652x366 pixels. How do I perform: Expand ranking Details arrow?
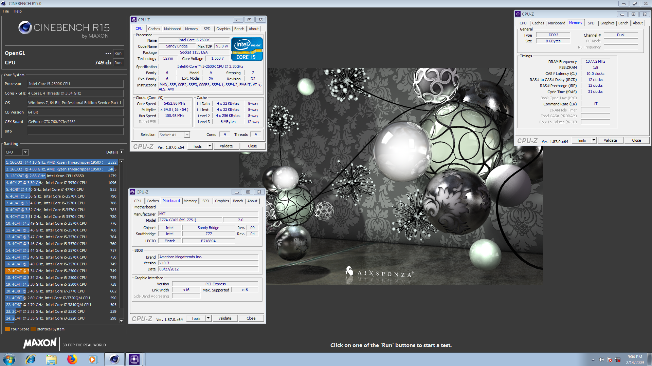click(122, 152)
